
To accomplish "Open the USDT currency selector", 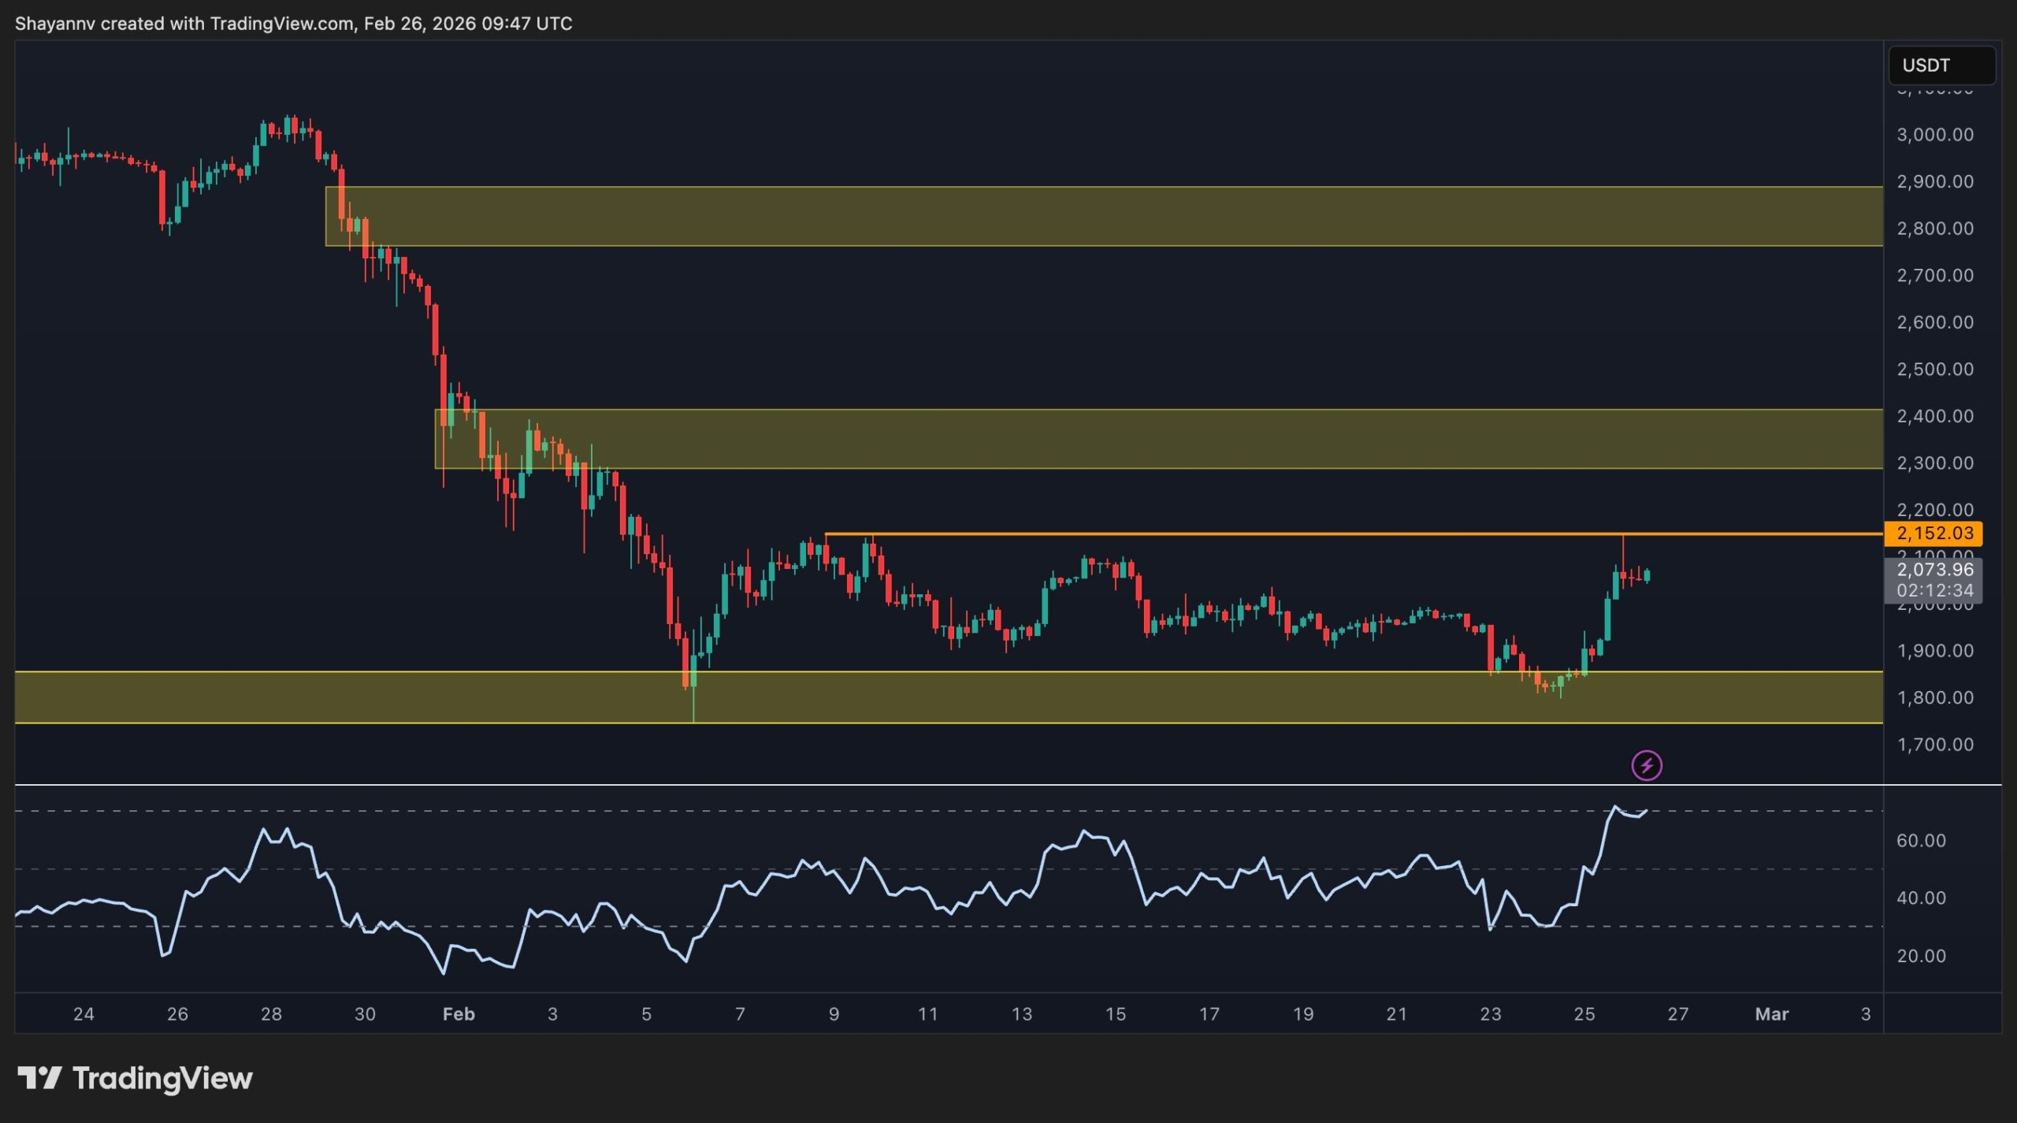I will [x=1941, y=65].
